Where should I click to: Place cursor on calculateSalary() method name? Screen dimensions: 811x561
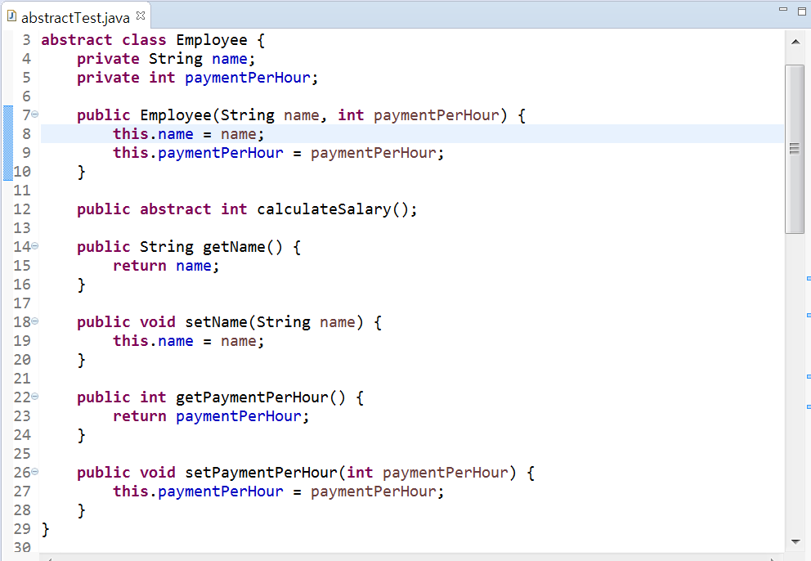tap(324, 209)
